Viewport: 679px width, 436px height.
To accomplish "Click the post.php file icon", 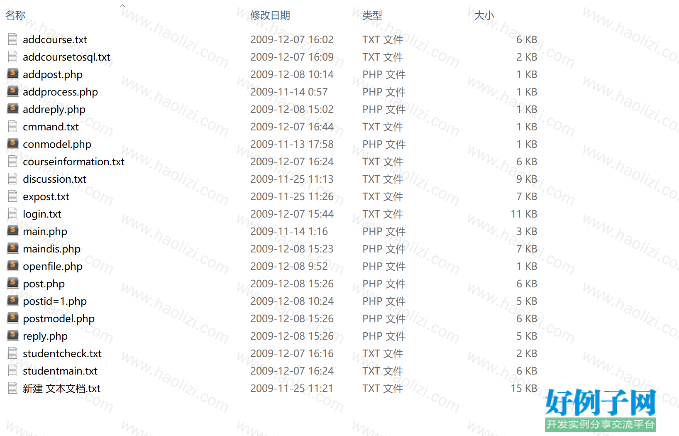I will 13,283.
